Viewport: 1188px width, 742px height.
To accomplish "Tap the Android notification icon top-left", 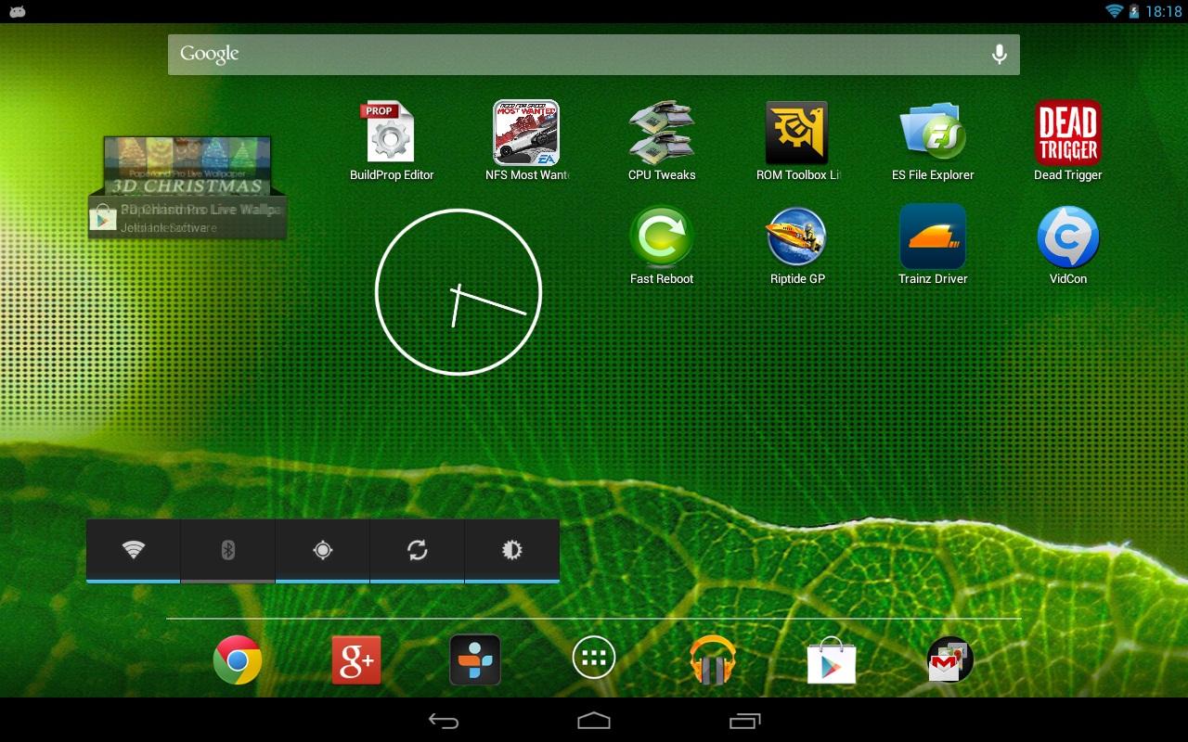I will (17, 11).
